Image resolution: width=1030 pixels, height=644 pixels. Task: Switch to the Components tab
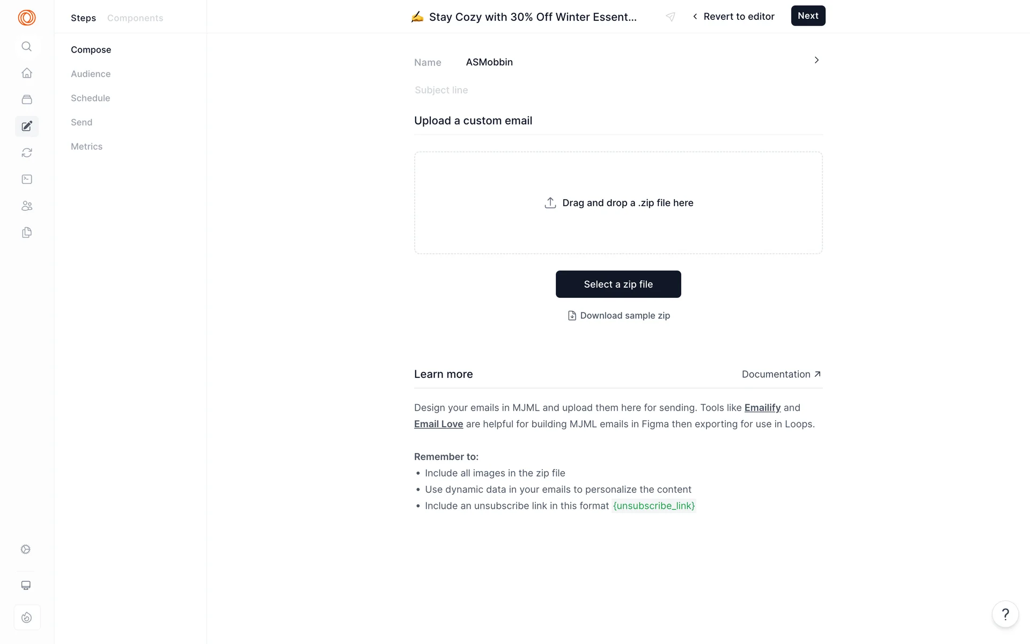135,18
